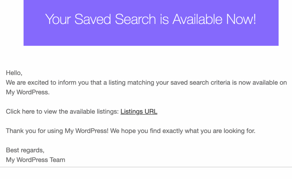This screenshot has width=292, height=179.
Task: Click the "Hello," greeting line
Action: click(x=14, y=73)
